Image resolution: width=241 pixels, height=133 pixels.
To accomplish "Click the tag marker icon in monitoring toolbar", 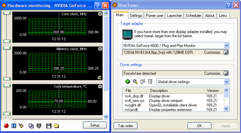I will coord(21,126).
